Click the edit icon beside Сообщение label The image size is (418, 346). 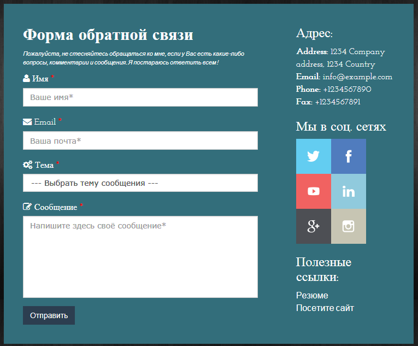coord(27,207)
